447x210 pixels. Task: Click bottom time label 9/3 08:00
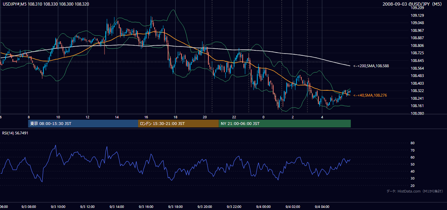tap(29, 207)
